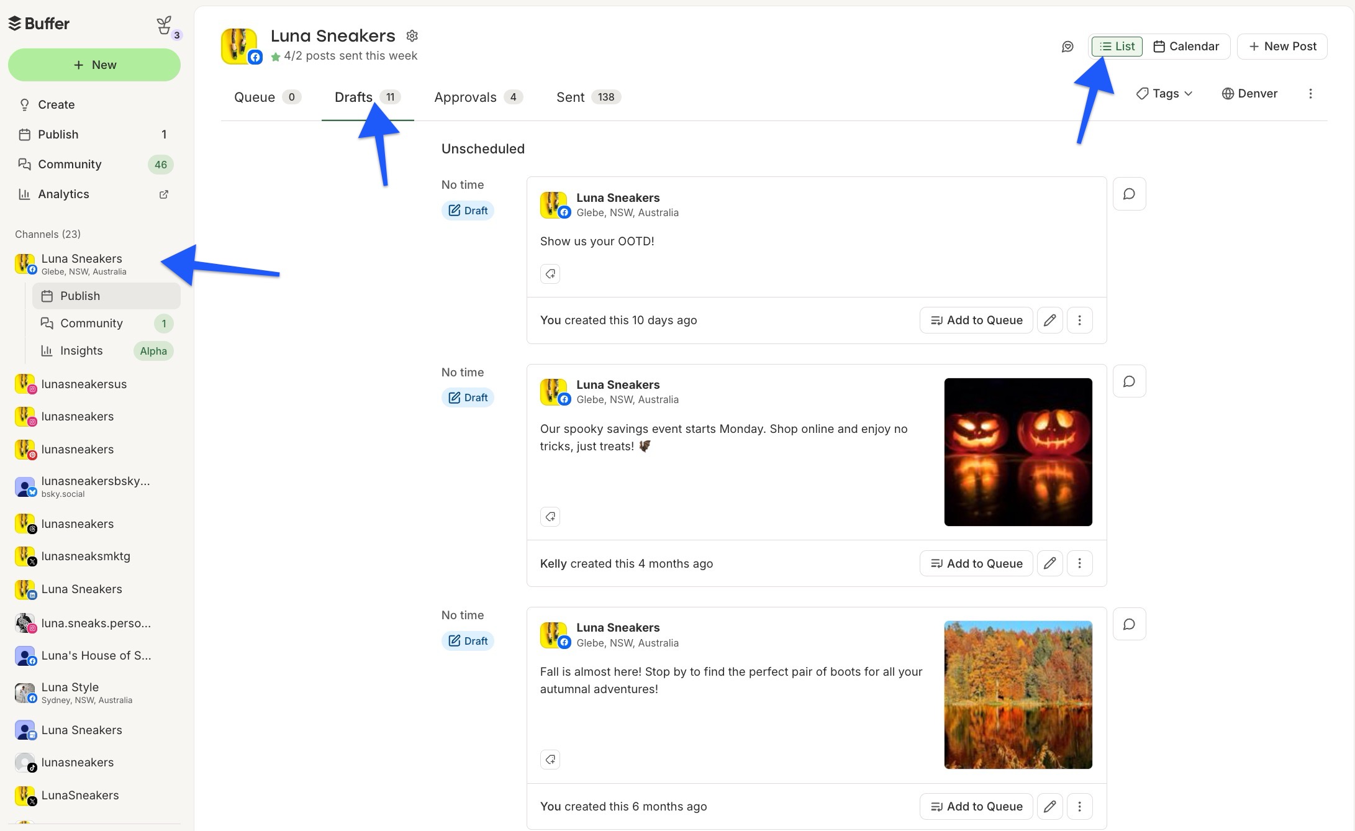Add the Fall boots draft to queue
The image size is (1355, 831).
976,806
